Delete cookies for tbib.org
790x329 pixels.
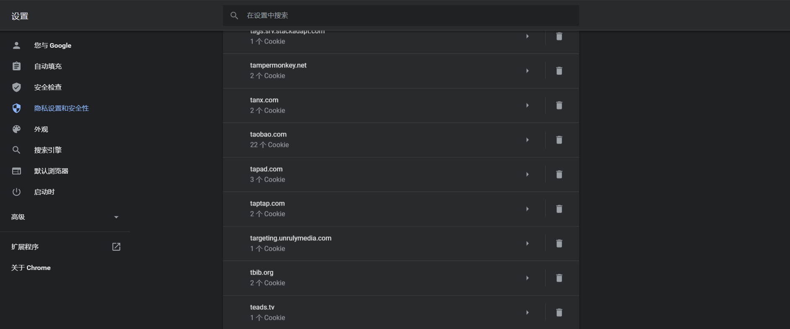click(559, 278)
